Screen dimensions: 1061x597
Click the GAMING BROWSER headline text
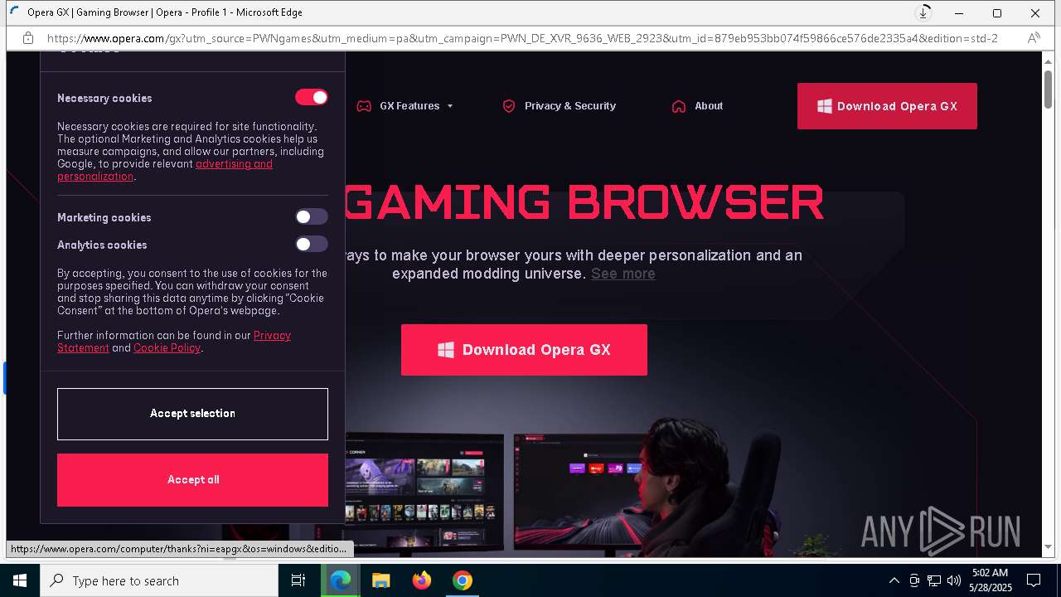584,201
